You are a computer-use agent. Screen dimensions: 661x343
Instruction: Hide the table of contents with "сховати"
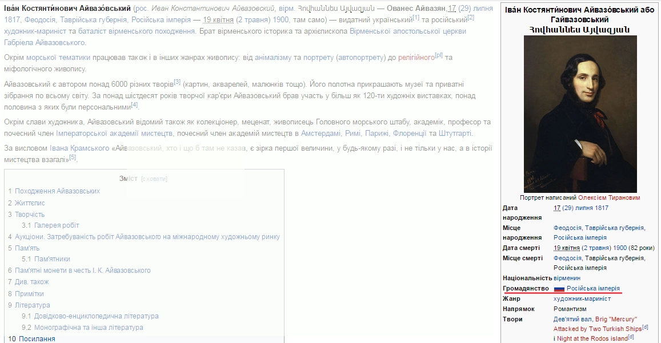pos(154,179)
